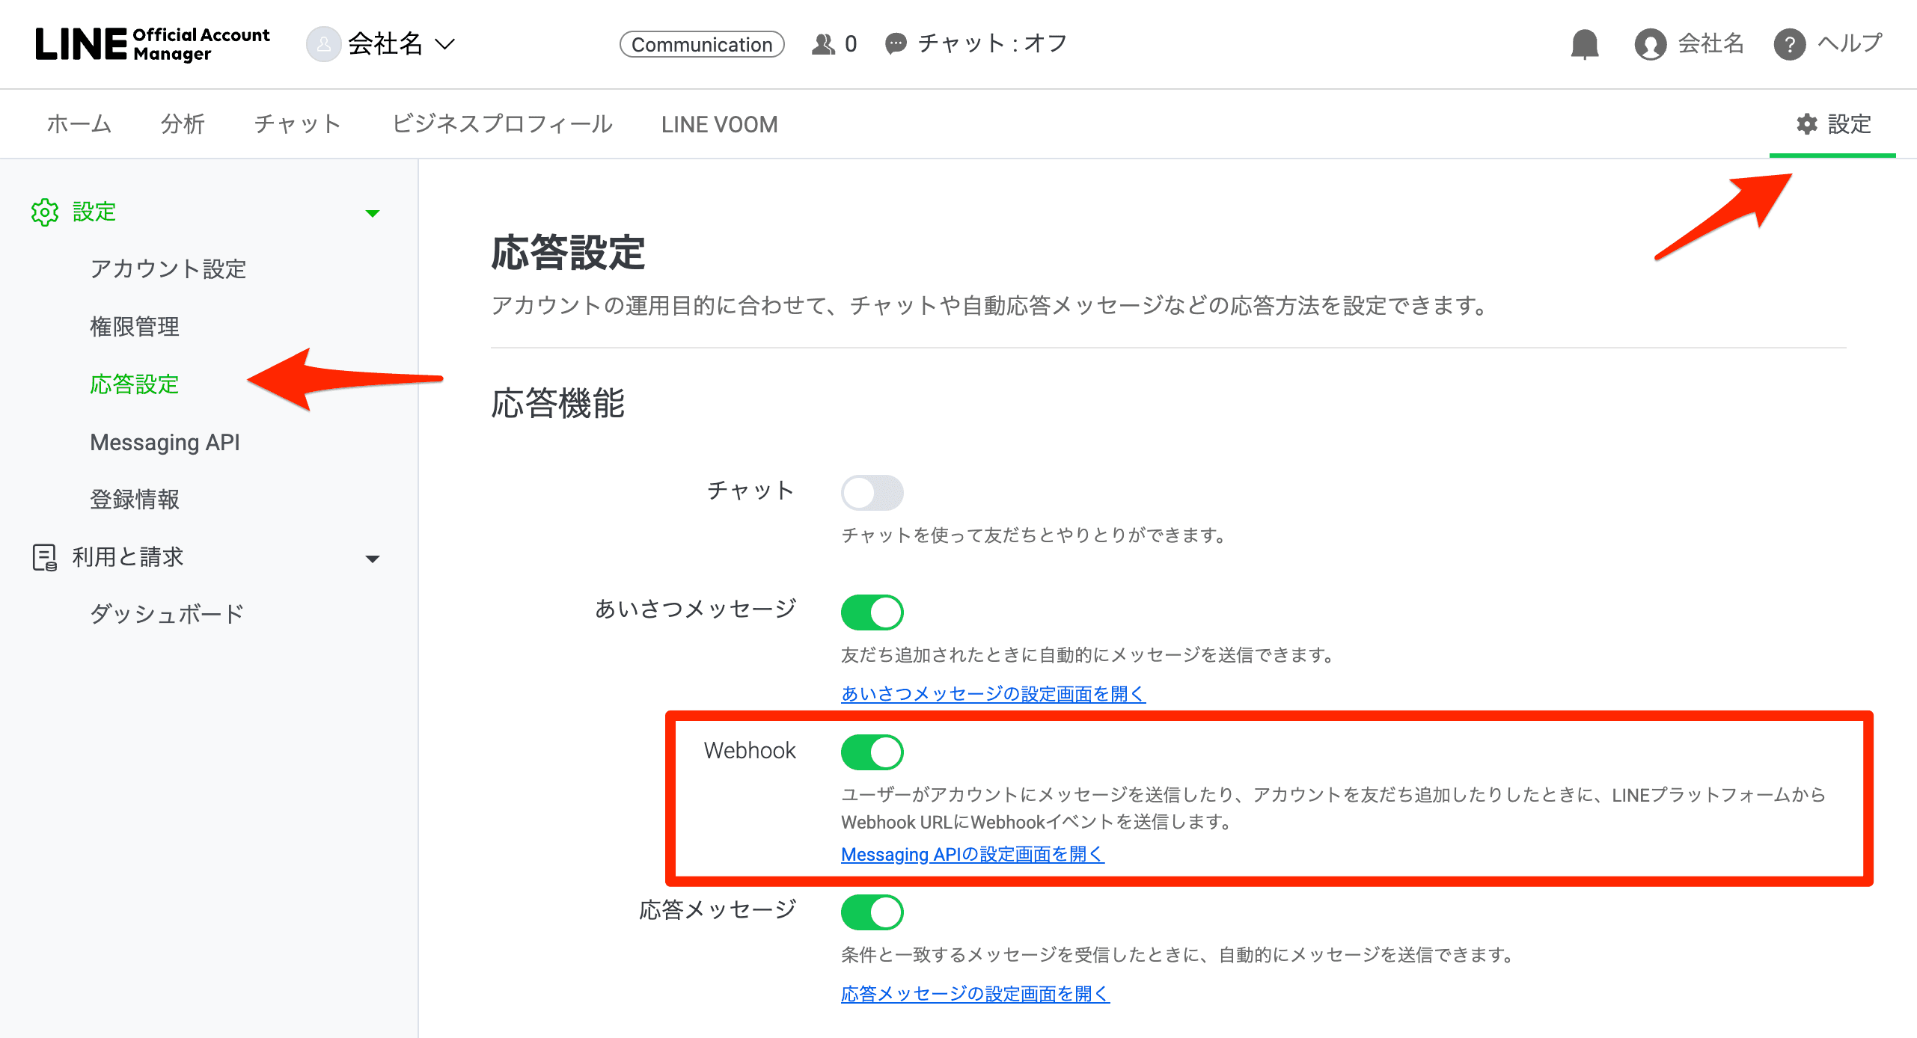Click the 設定 sidebar section label
This screenshot has height=1038, width=1917.
point(94,212)
